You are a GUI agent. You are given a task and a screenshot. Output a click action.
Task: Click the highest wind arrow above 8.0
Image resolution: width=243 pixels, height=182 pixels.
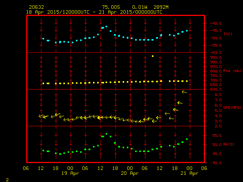tap(184, 92)
